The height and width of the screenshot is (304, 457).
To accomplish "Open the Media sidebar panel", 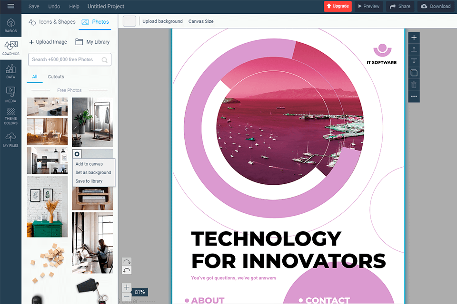I will pos(10,94).
